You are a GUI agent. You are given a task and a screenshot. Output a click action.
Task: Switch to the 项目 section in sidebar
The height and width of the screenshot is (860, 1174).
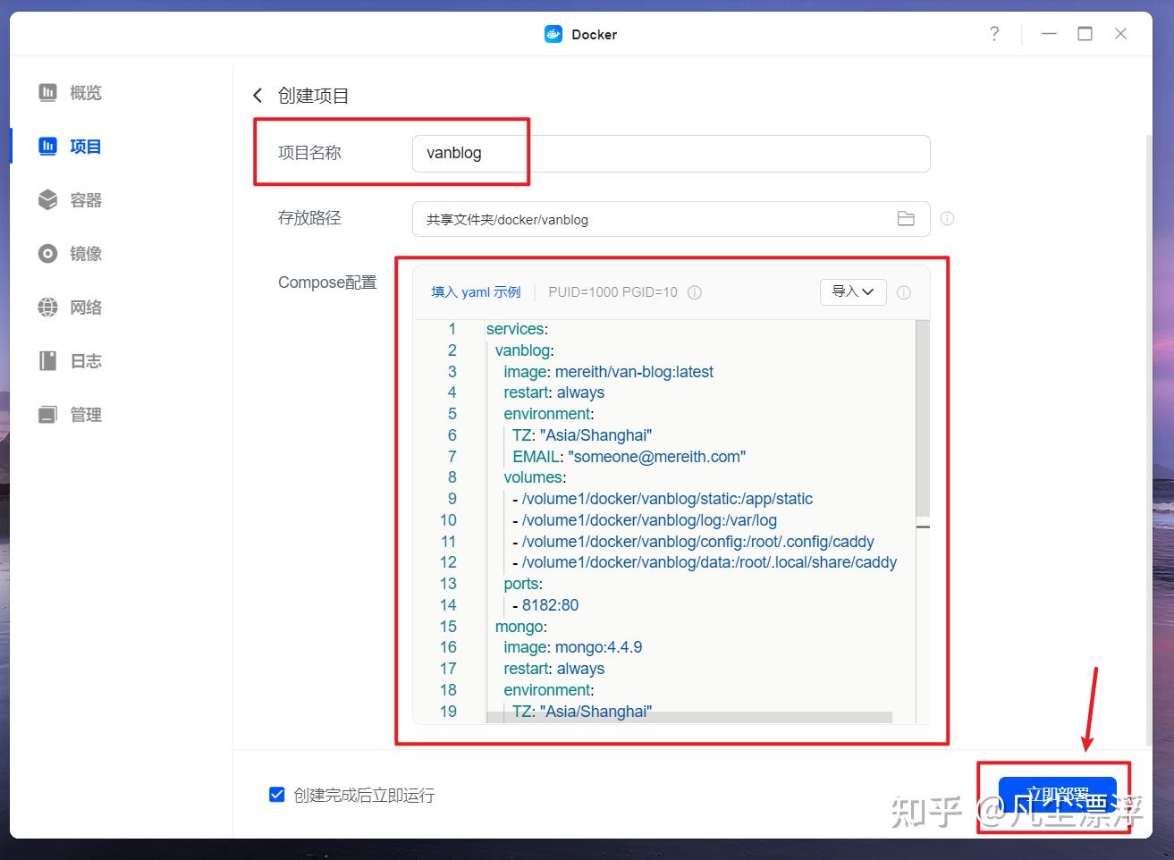tap(46, 146)
